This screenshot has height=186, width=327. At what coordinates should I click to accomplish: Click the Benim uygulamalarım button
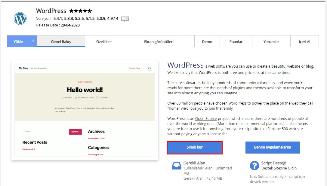[x=273, y=148]
